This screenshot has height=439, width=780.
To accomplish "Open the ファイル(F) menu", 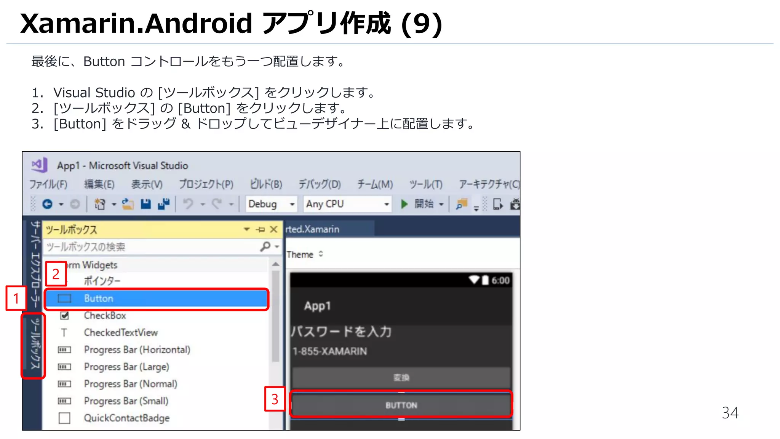I will pos(48,184).
